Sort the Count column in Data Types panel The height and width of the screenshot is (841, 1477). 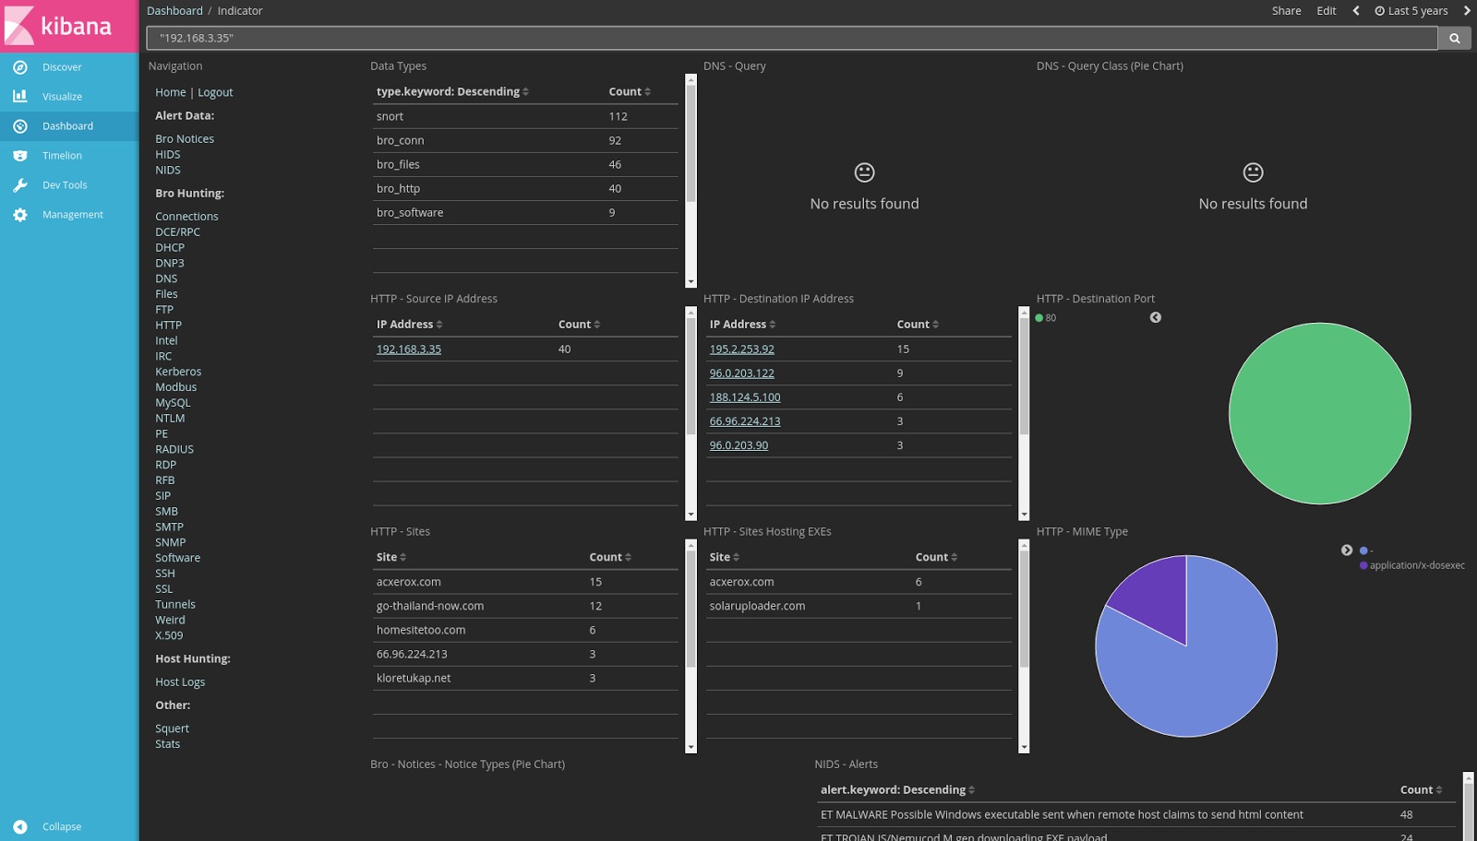click(627, 91)
